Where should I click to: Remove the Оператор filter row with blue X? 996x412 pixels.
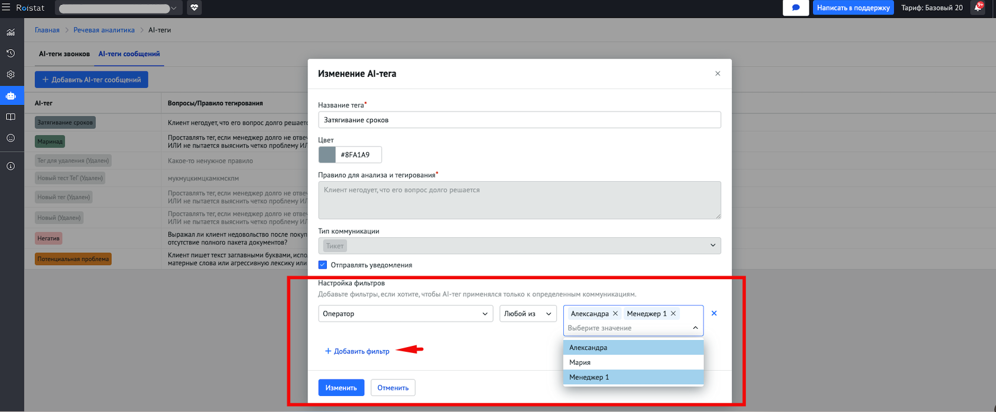(x=714, y=313)
